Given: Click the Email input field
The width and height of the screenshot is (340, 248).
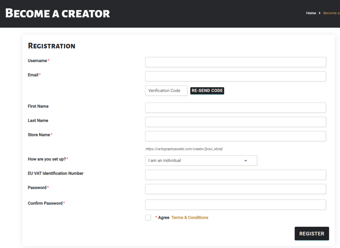Looking at the screenshot, I should (x=235, y=77).
